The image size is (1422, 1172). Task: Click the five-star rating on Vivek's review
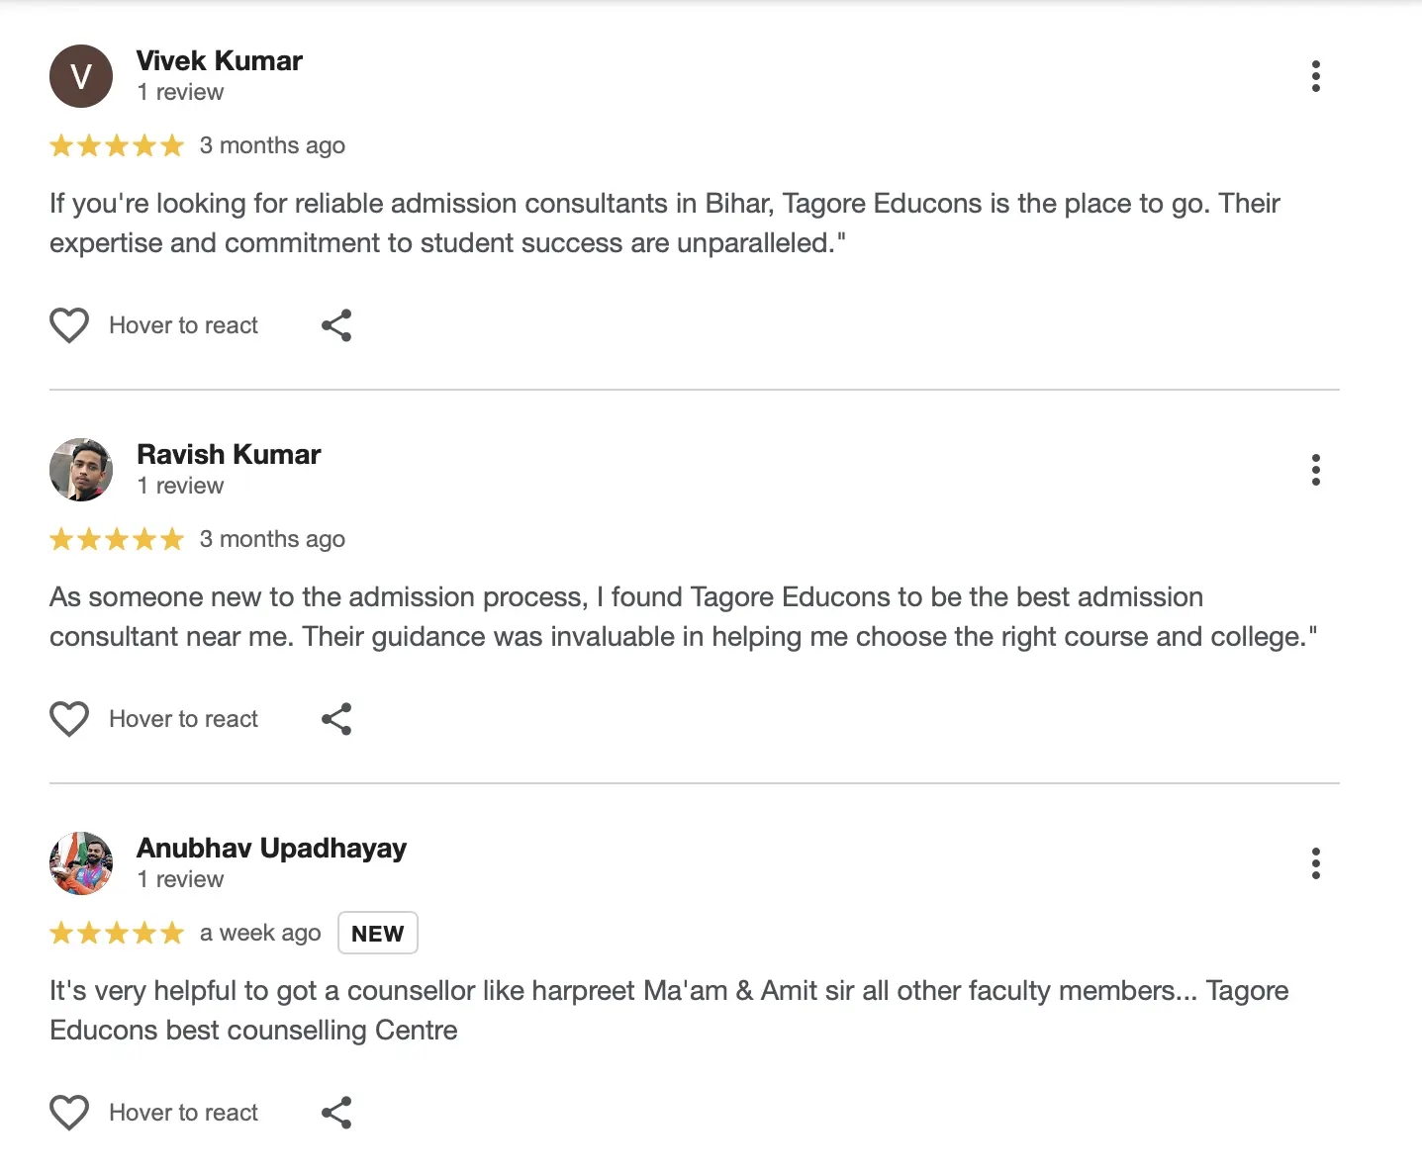[117, 146]
